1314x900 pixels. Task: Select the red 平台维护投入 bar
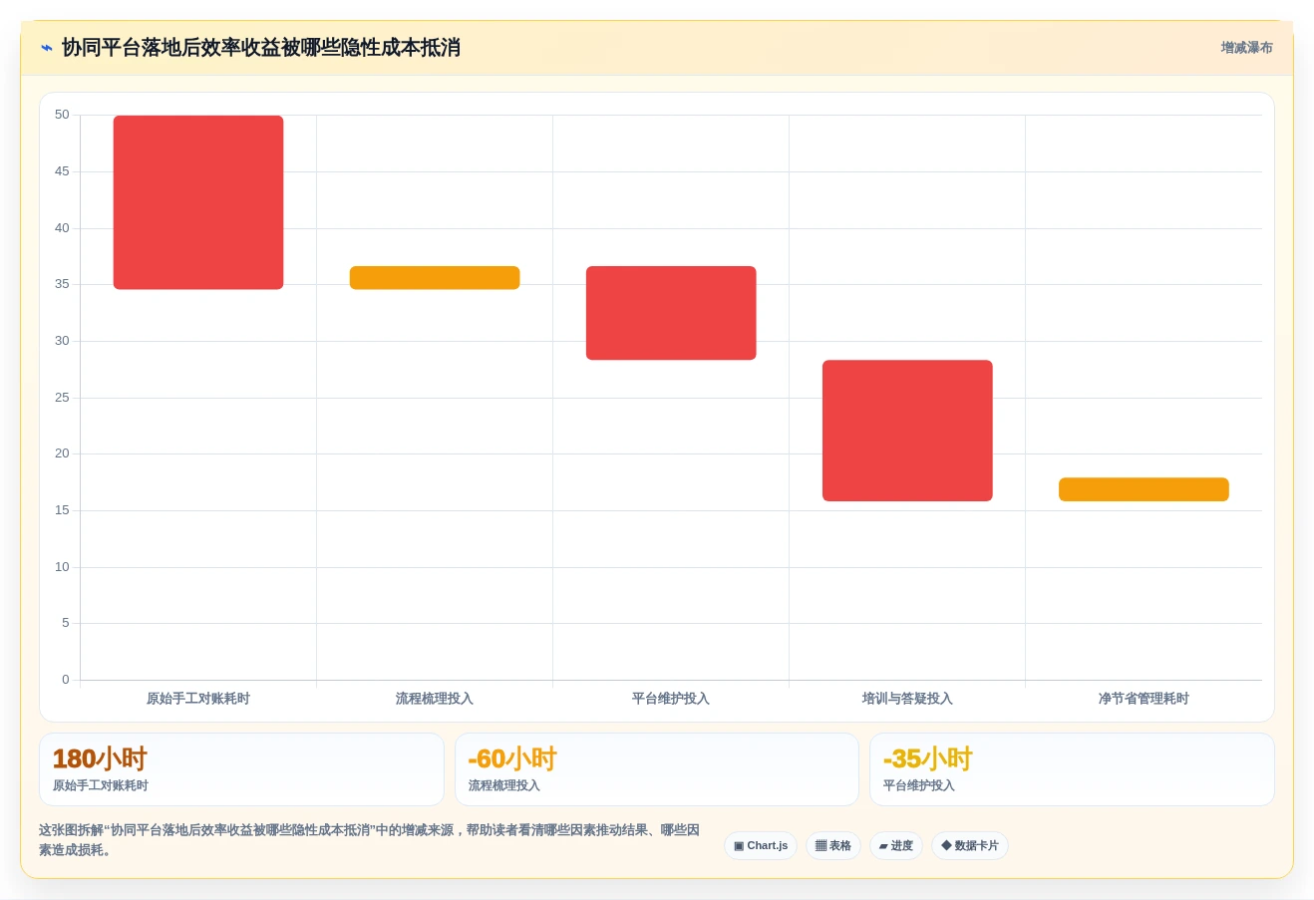coord(671,313)
